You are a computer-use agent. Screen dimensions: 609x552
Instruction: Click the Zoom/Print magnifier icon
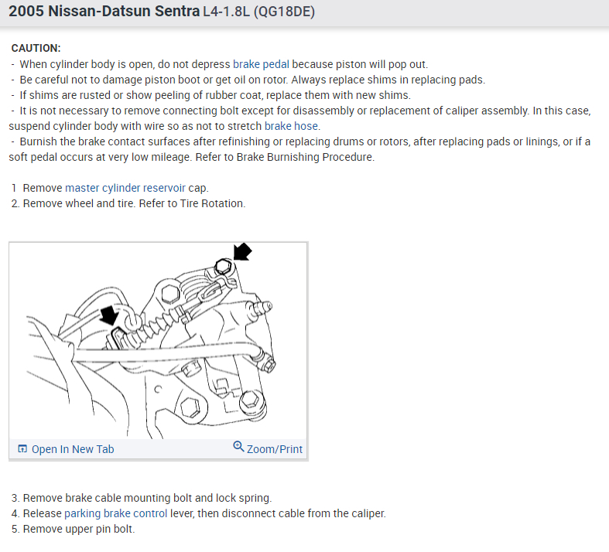[239, 448]
